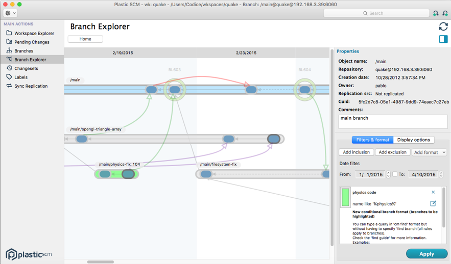Image resolution: width=451 pixels, height=264 pixels.
Task: Enable the To date checkbox
Action: [x=395, y=174]
